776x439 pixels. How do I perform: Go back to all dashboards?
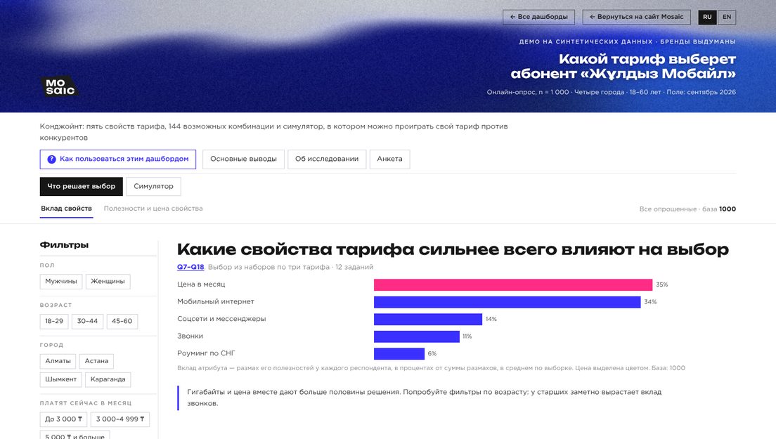click(x=539, y=17)
